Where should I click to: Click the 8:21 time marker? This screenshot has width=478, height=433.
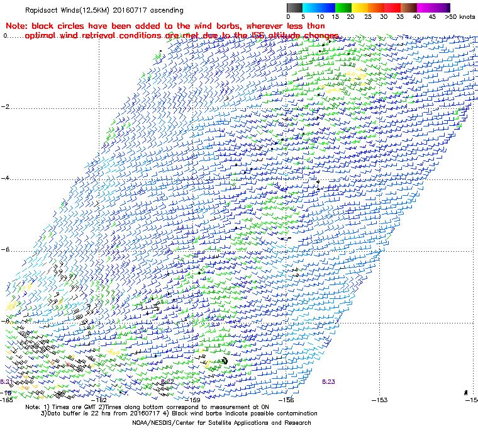6,382
